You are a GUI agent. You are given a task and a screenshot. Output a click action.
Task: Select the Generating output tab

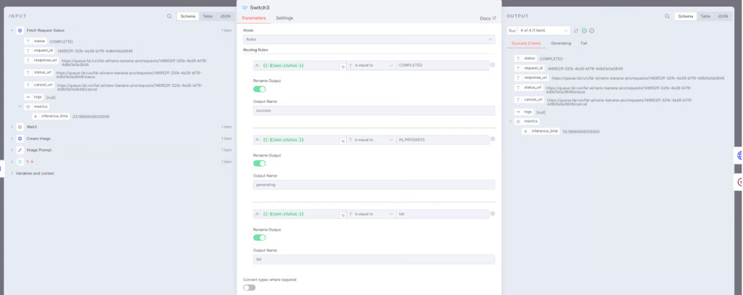point(561,43)
